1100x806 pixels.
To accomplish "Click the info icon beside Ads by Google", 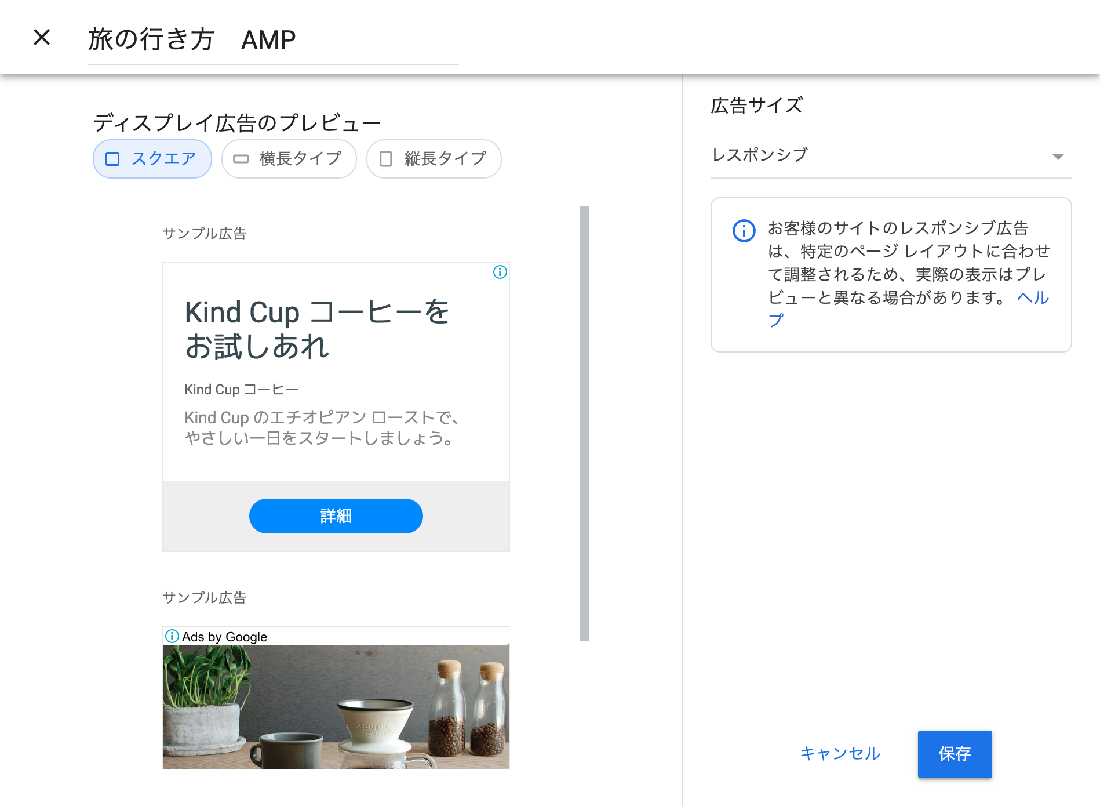I will click(x=172, y=636).
